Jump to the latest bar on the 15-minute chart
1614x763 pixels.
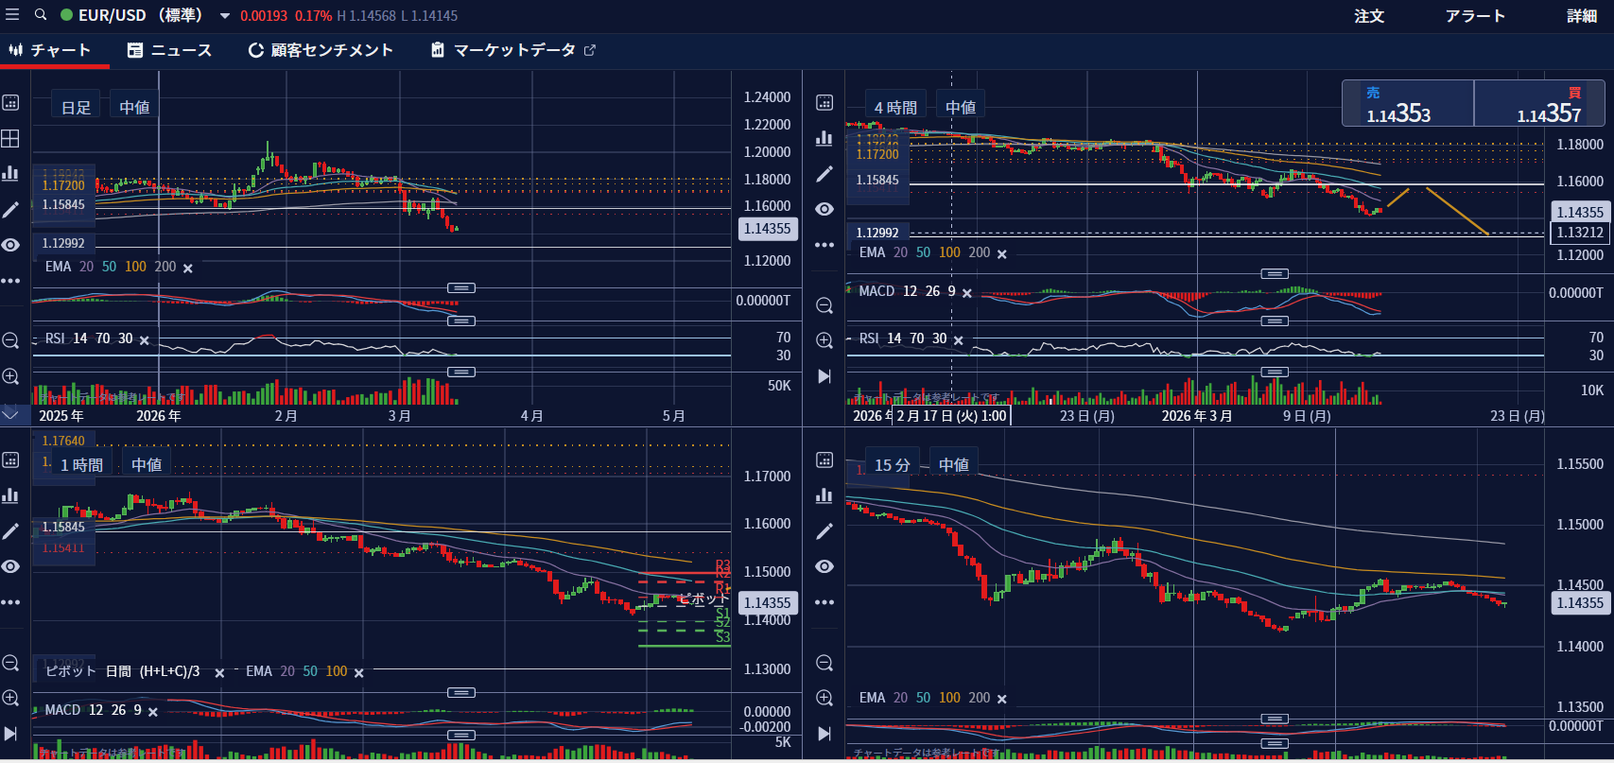[824, 734]
